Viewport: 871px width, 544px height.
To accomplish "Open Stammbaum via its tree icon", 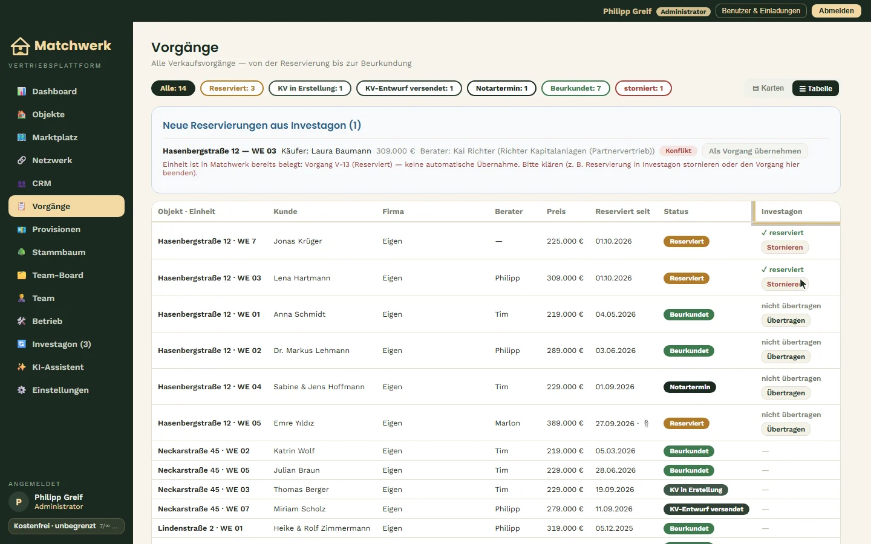I will click(x=22, y=252).
